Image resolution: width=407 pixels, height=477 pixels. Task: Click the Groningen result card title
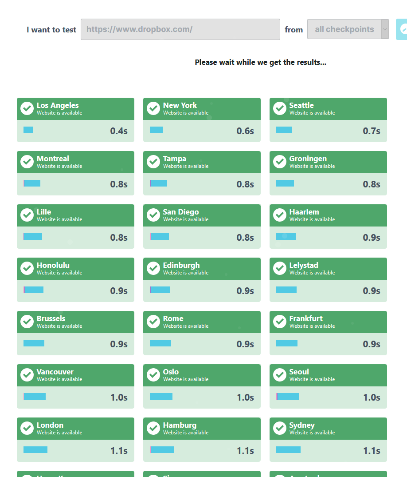pyautogui.click(x=308, y=159)
